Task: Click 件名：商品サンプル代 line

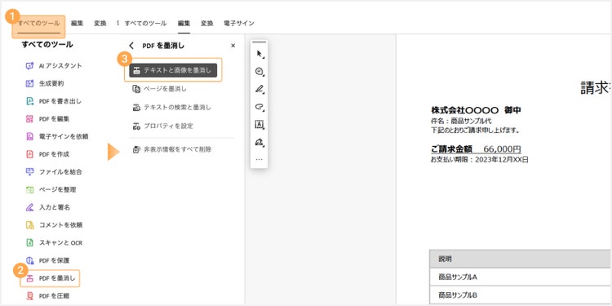Action: pos(461,122)
